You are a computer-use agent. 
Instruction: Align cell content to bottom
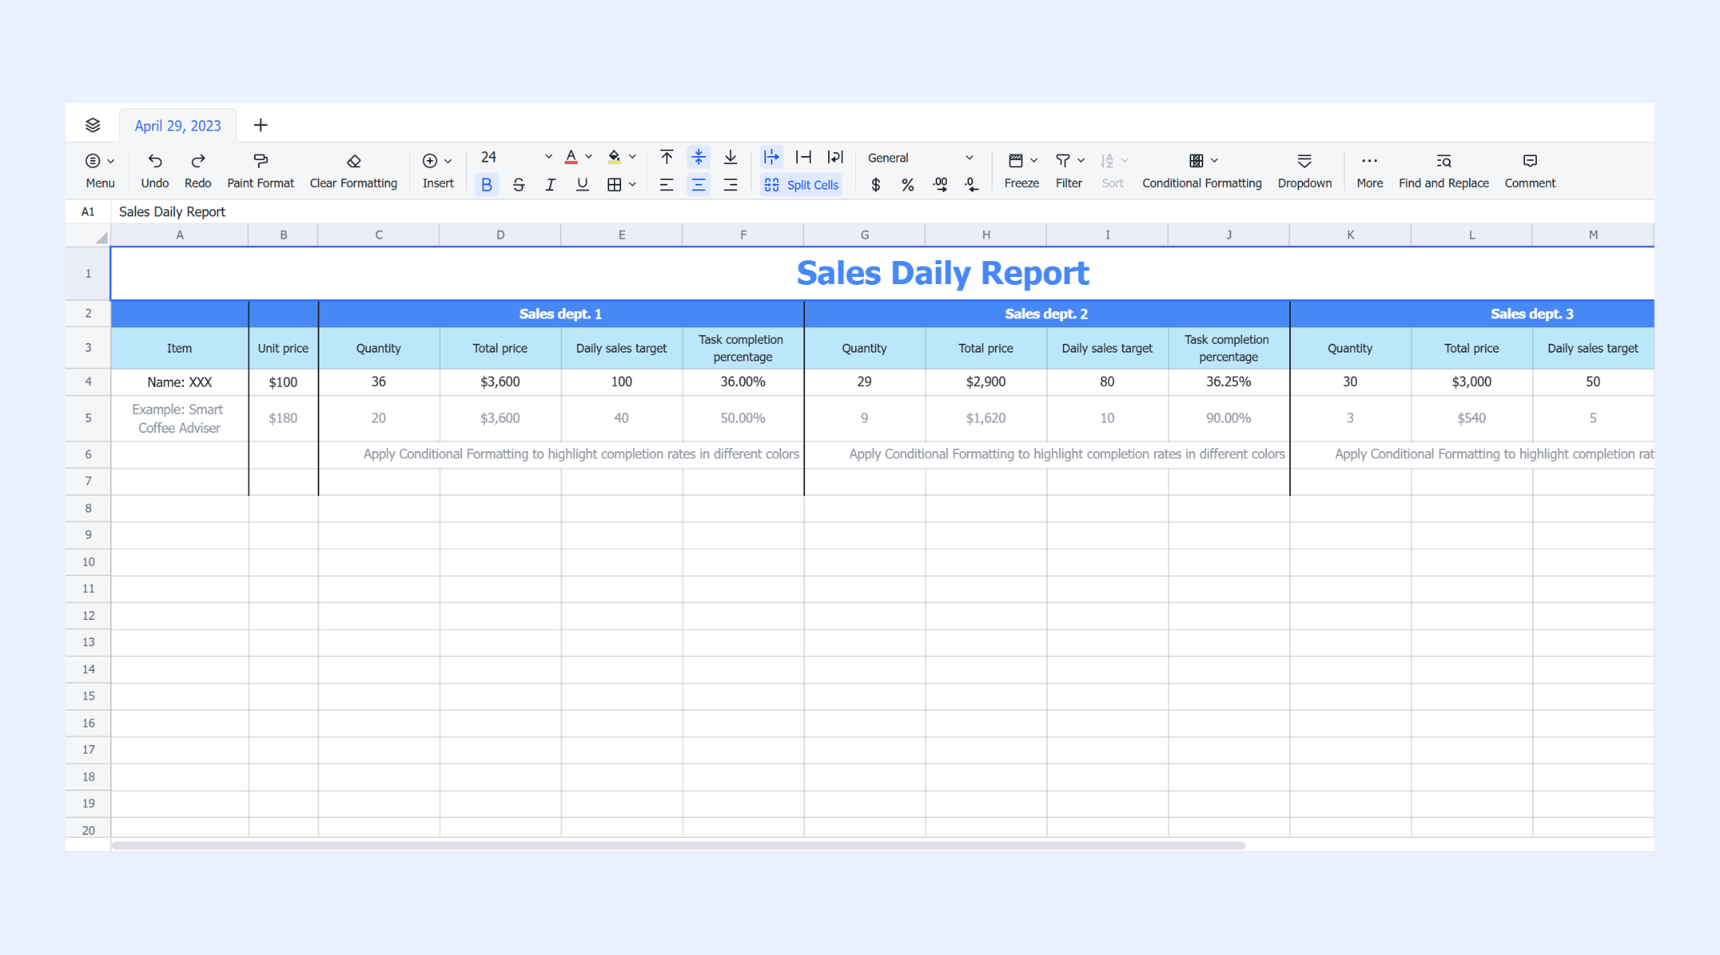pyautogui.click(x=730, y=158)
